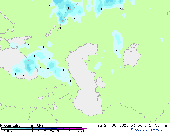
Task: Pick the 10–15 mm legend color swatch
Action: pyautogui.click(x=35, y=128)
